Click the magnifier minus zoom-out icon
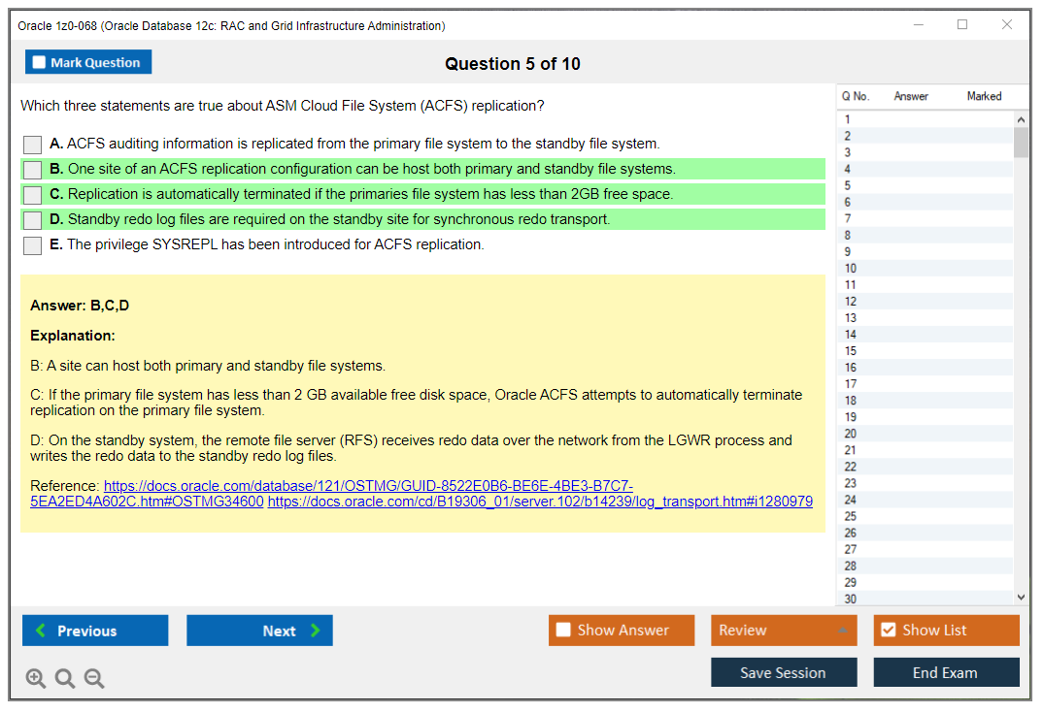Viewport: 1044px width, 713px height. [x=93, y=678]
